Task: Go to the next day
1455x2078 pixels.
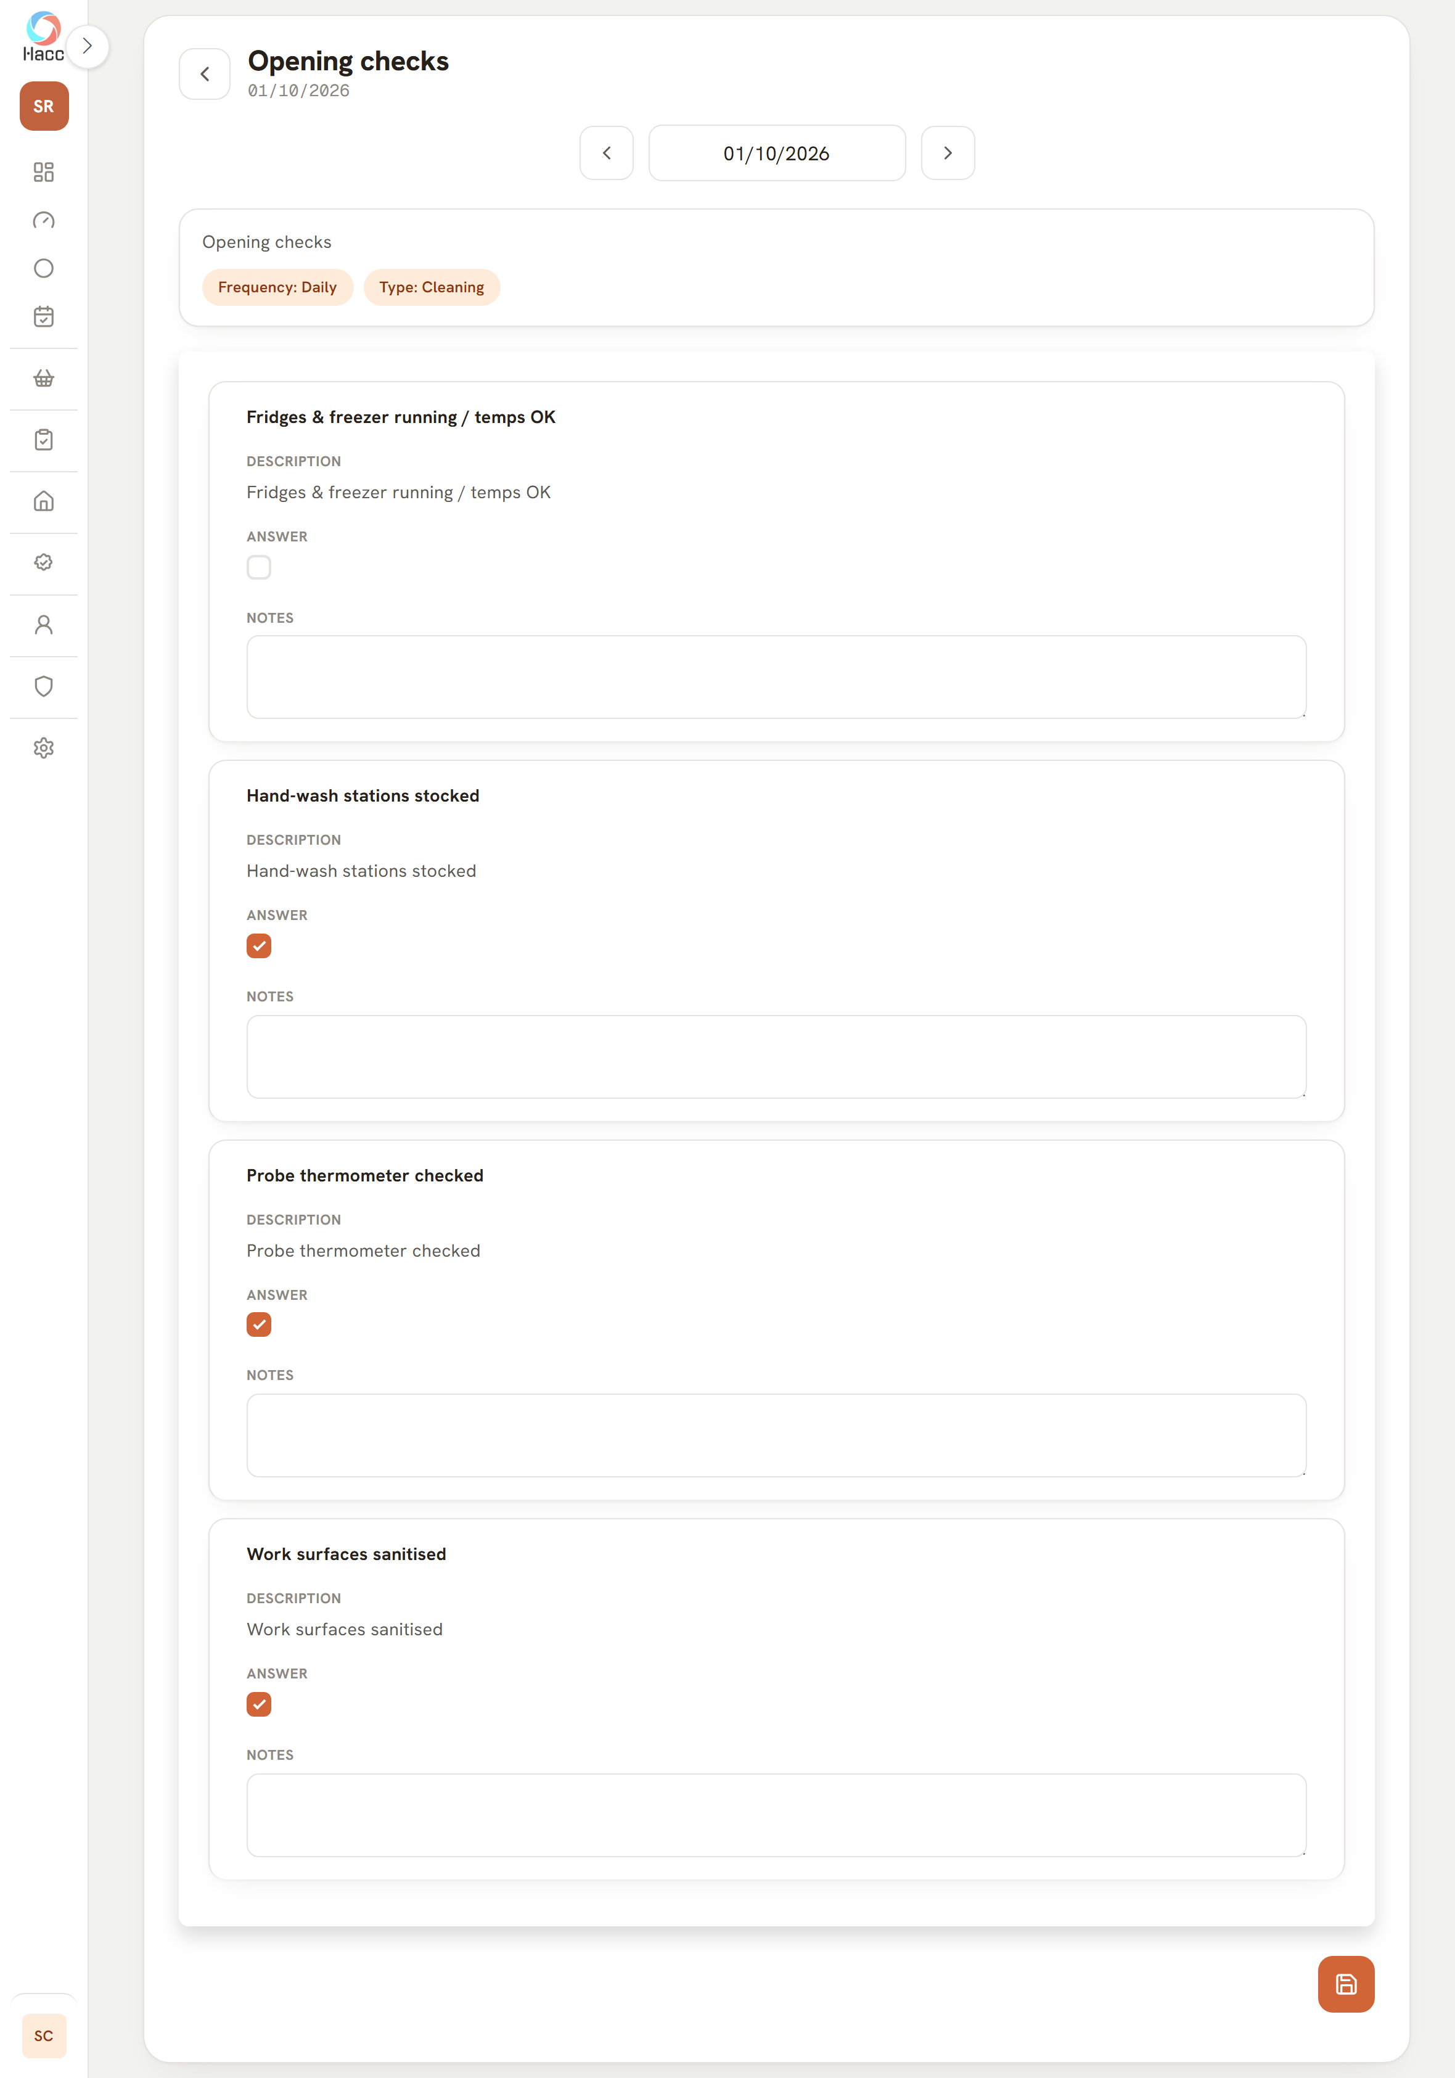Action: click(x=948, y=153)
